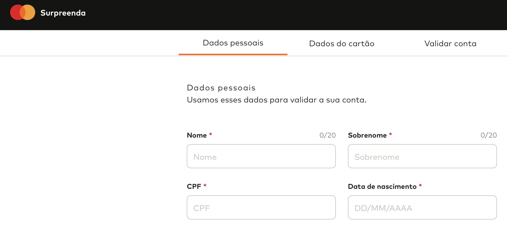507x225 pixels.
Task: Click the red asterisk beside CPF
Action: tap(205, 186)
